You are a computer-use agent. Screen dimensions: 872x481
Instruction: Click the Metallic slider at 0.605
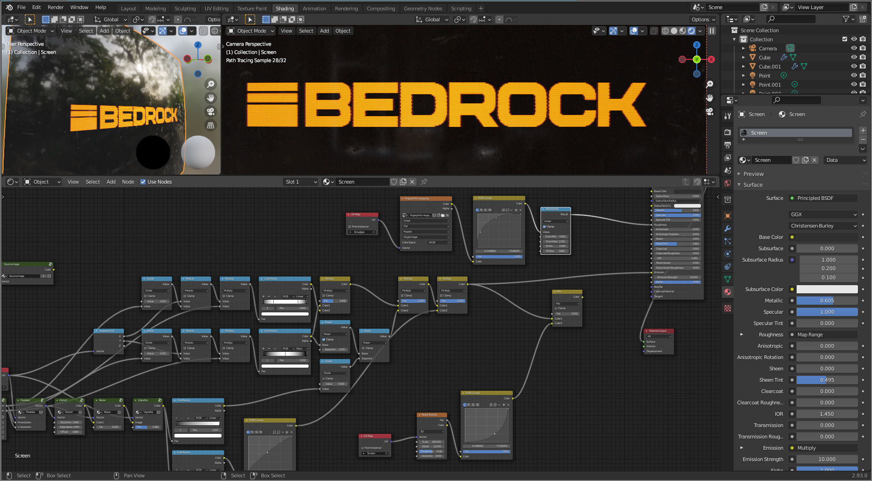click(x=827, y=301)
